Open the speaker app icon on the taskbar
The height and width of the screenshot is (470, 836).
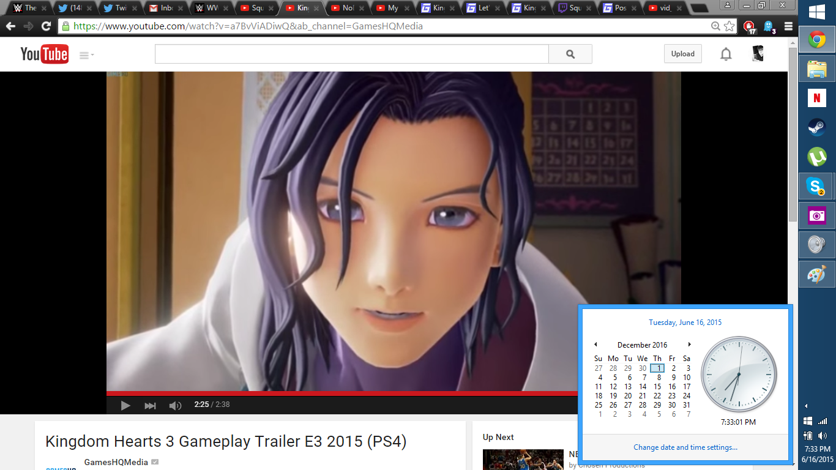pos(816,245)
